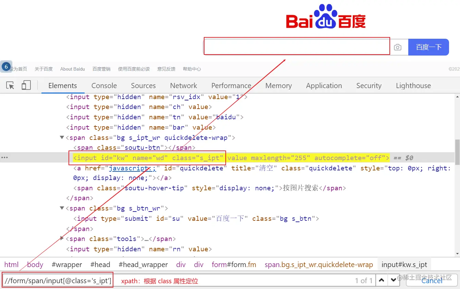Image resolution: width=460 pixels, height=289 pixels.
Task: Open the 关于百度 footer link
Action: click(x=43, y=69)
